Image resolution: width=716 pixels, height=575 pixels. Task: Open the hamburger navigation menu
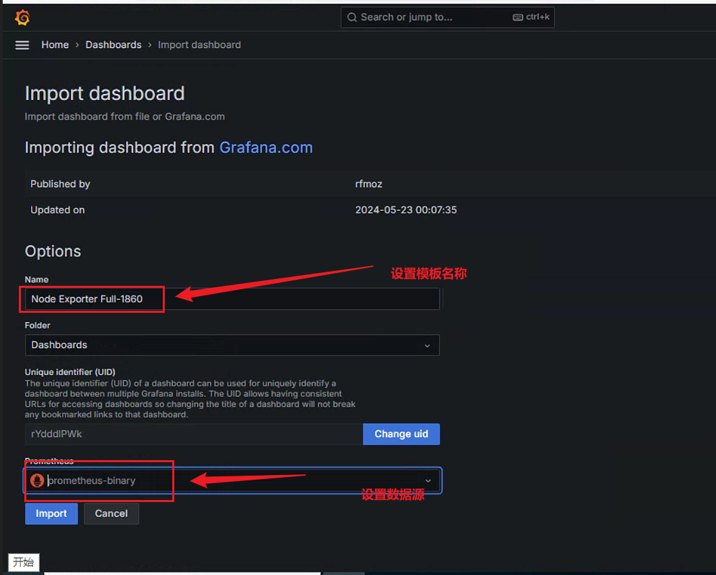(22, 45)
